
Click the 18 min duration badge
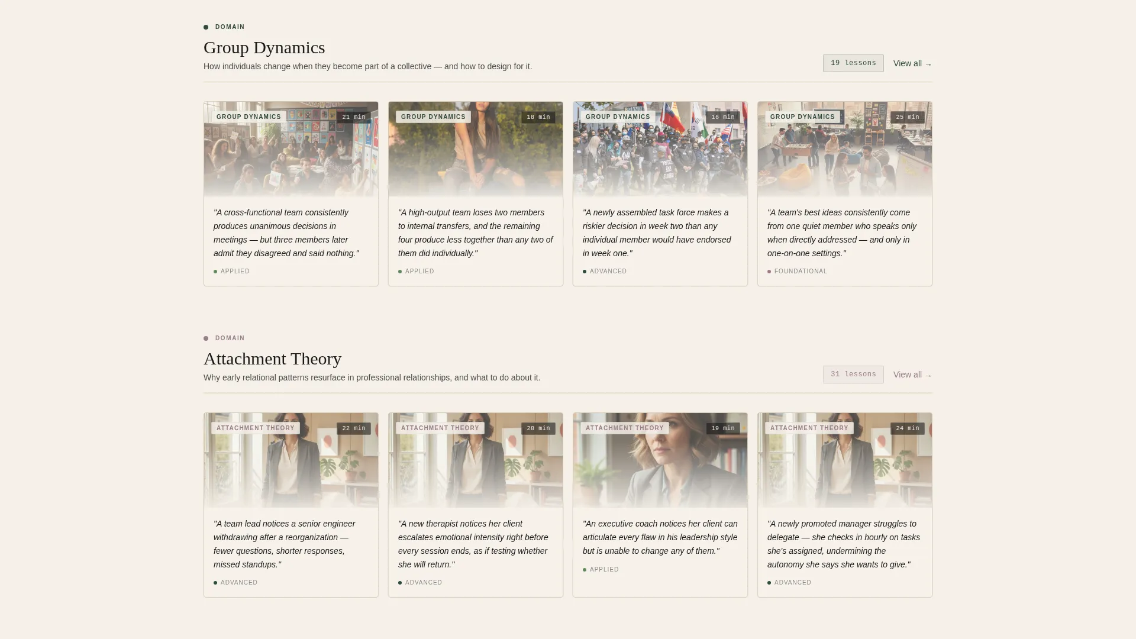pyautogui.click(x=538, y=117)
